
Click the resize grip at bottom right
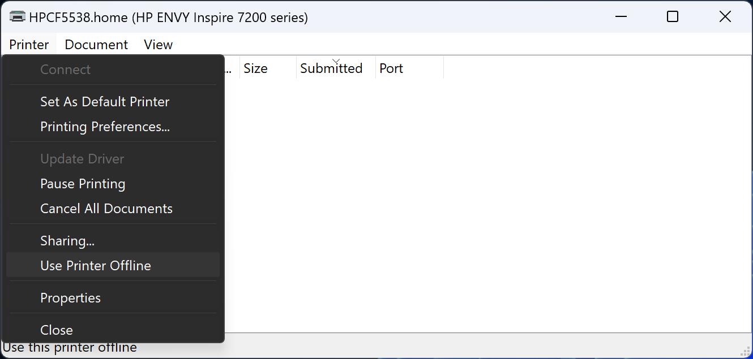[745, 351]
